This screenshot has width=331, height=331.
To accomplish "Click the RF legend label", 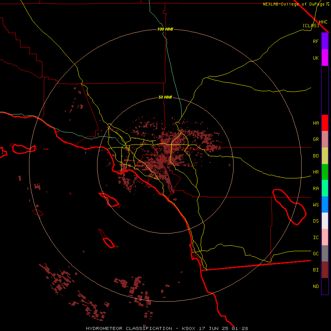I will coord(316,41).
